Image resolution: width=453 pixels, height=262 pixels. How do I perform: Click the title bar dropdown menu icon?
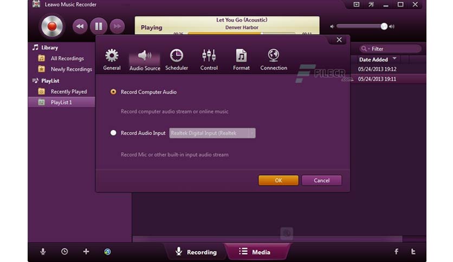(x=356, y=4)
